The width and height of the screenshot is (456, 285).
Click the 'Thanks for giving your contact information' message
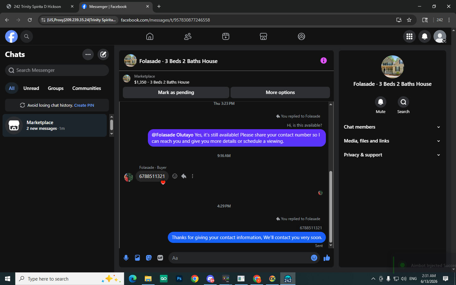(x=247, y=237)
